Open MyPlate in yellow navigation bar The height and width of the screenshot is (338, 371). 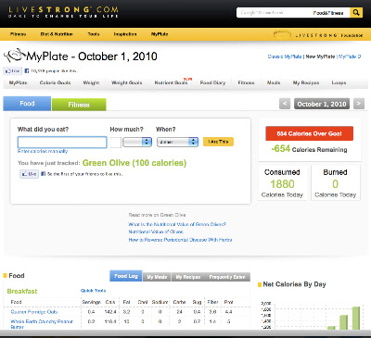coord(160,34)
